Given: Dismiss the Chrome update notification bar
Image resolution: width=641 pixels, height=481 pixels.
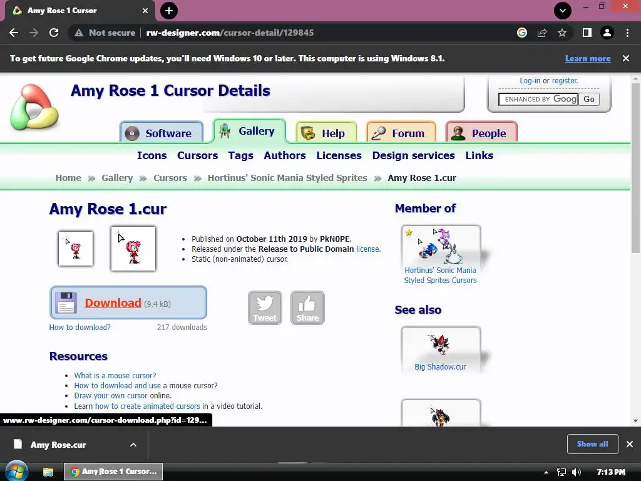Looking at the screenshot, I should 626,58.
